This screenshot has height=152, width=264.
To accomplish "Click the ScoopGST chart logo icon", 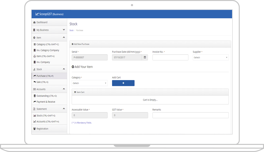I will pyautogui.click(x=37, y=14).
